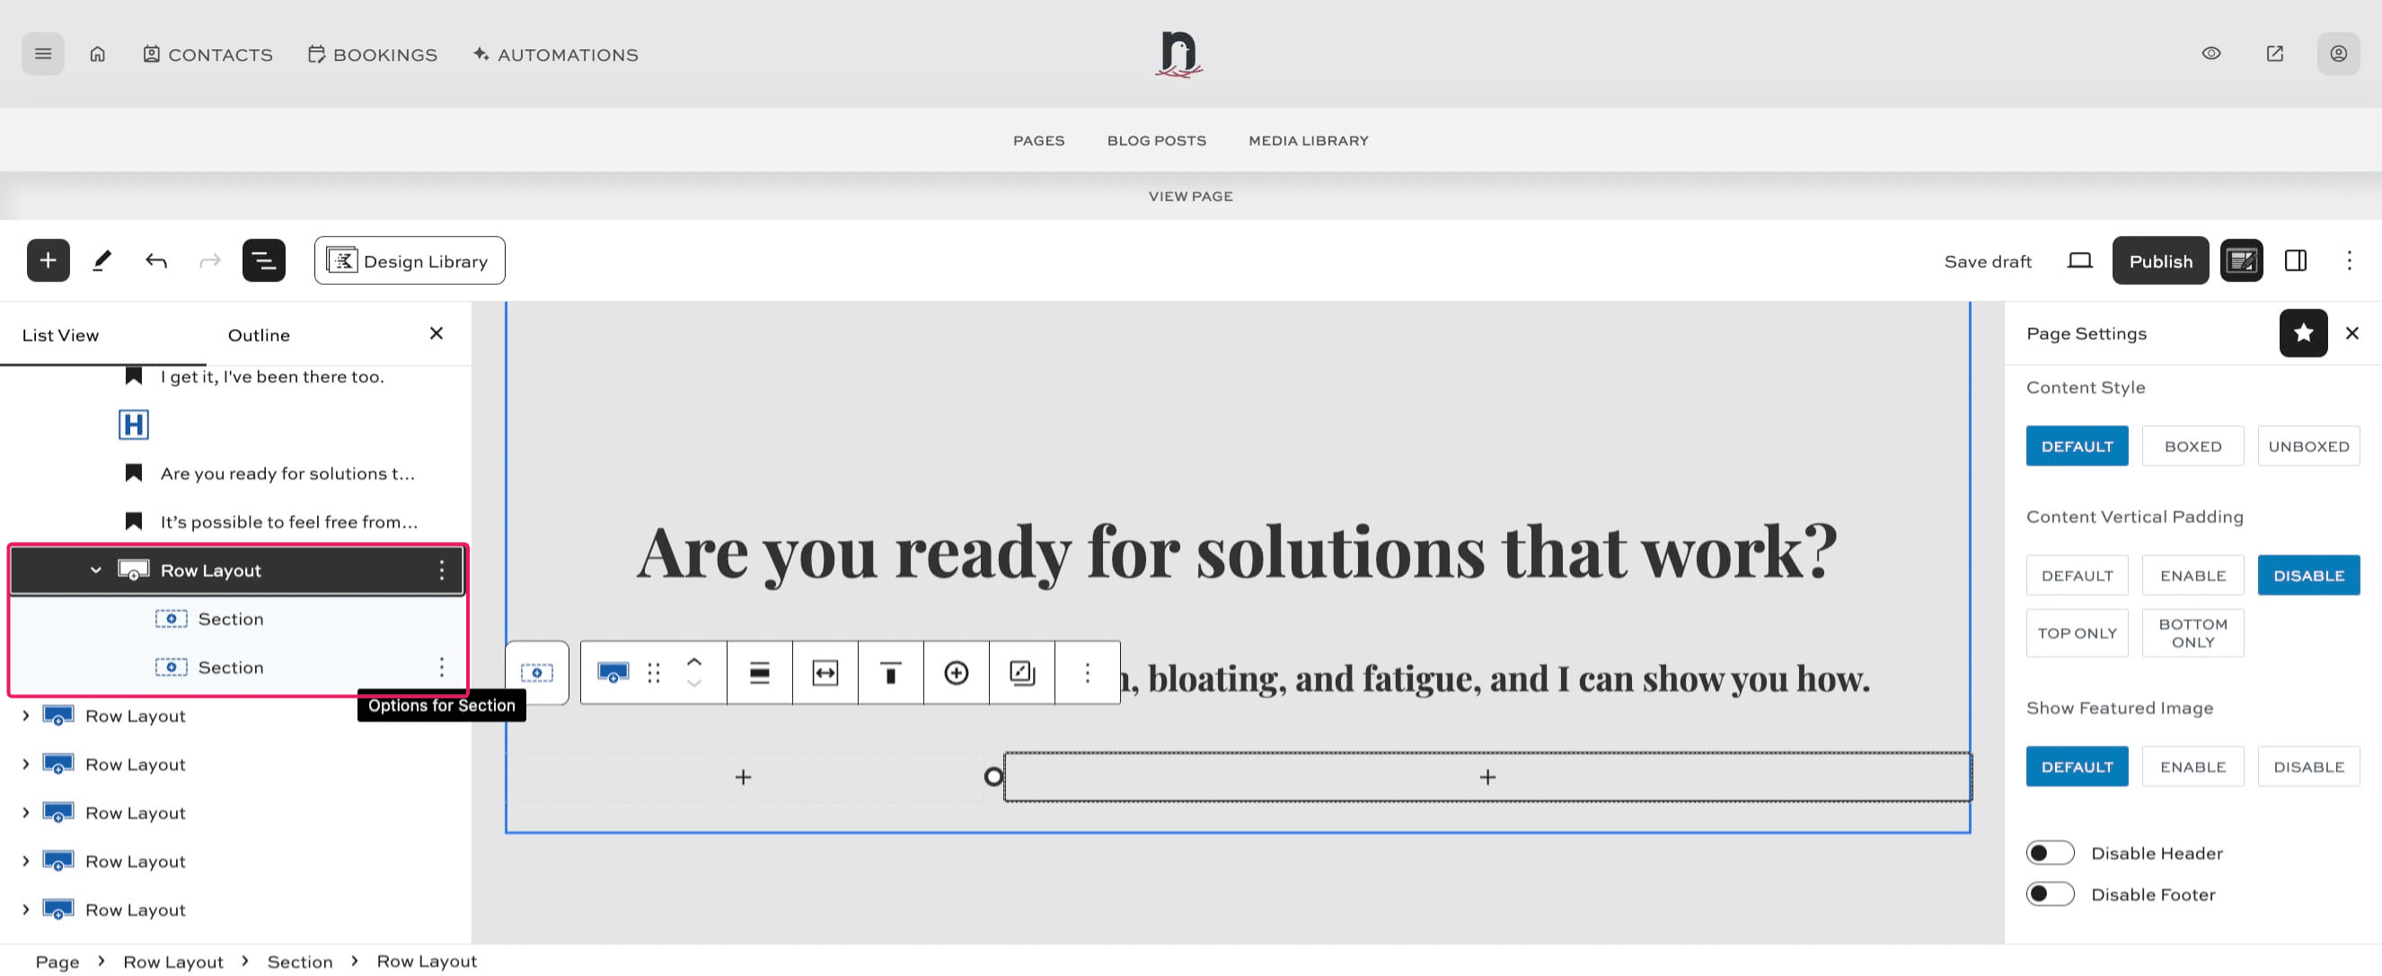This screenshot has height=976, width=2382.
Task: Select the Design Library icon in the toolbar
Action: (x=342, y=259)
